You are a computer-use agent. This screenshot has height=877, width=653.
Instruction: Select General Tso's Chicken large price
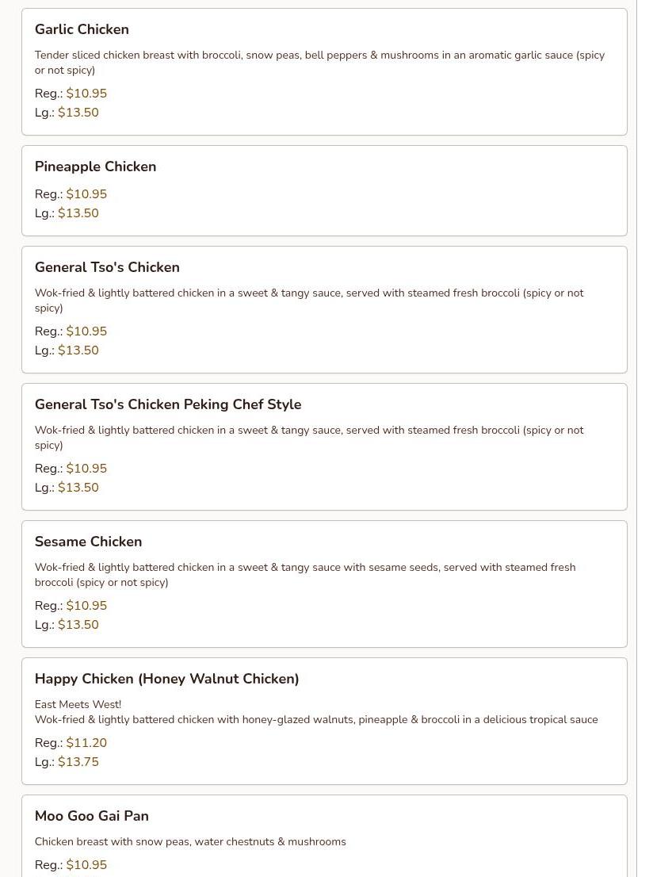(x=78, y=350)
